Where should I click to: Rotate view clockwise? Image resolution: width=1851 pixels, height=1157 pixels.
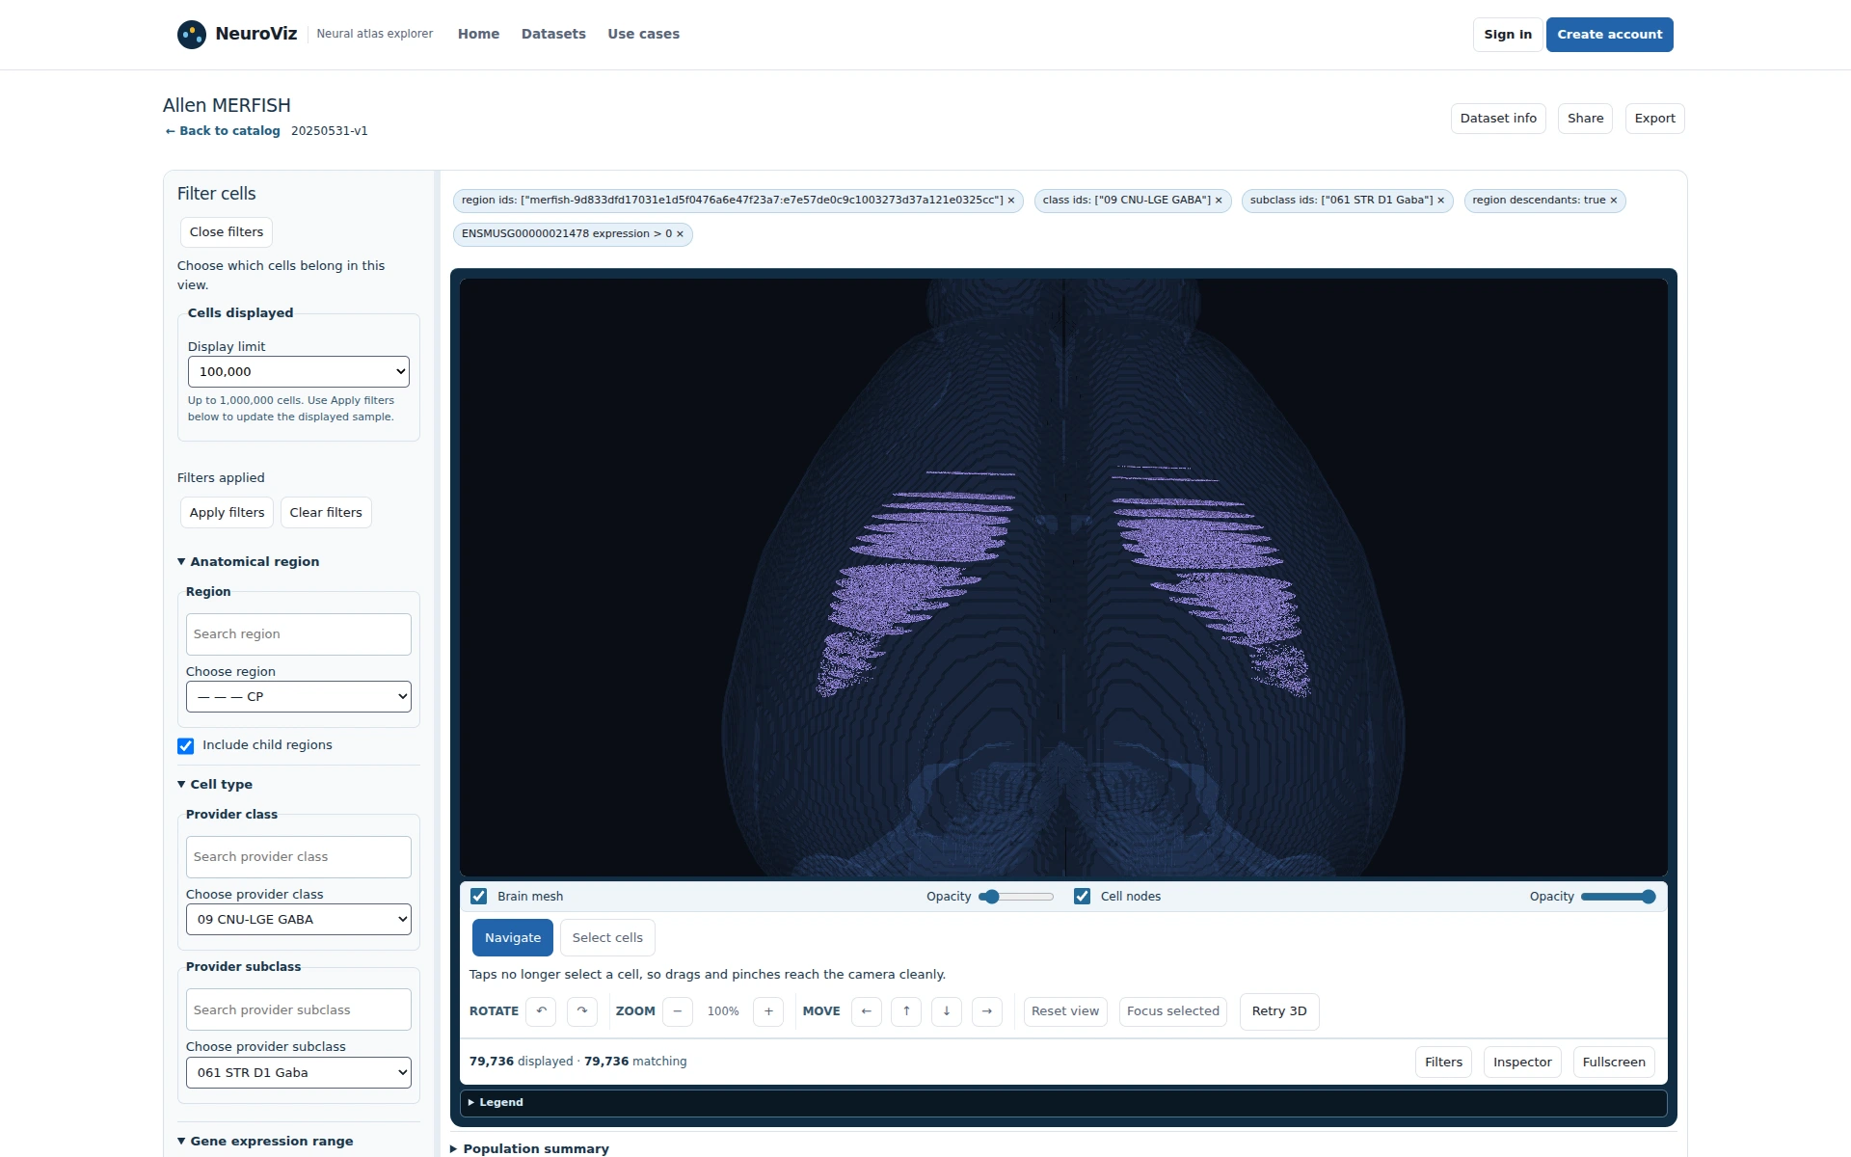582,1011
